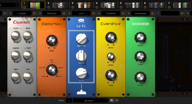Toggle power button of the Lo-Fi slot
This screenshot has height=104, width=192.
coord(94,13)
